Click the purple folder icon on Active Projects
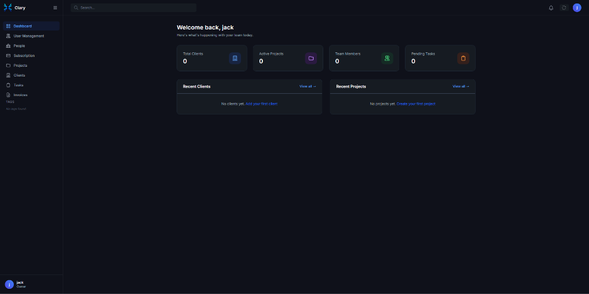 (311, 58)
